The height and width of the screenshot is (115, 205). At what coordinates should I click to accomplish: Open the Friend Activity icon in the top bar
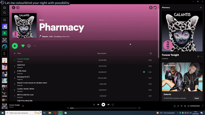151,8
